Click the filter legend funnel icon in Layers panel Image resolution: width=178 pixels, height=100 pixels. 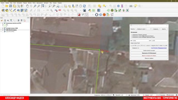tap(11, 20)
